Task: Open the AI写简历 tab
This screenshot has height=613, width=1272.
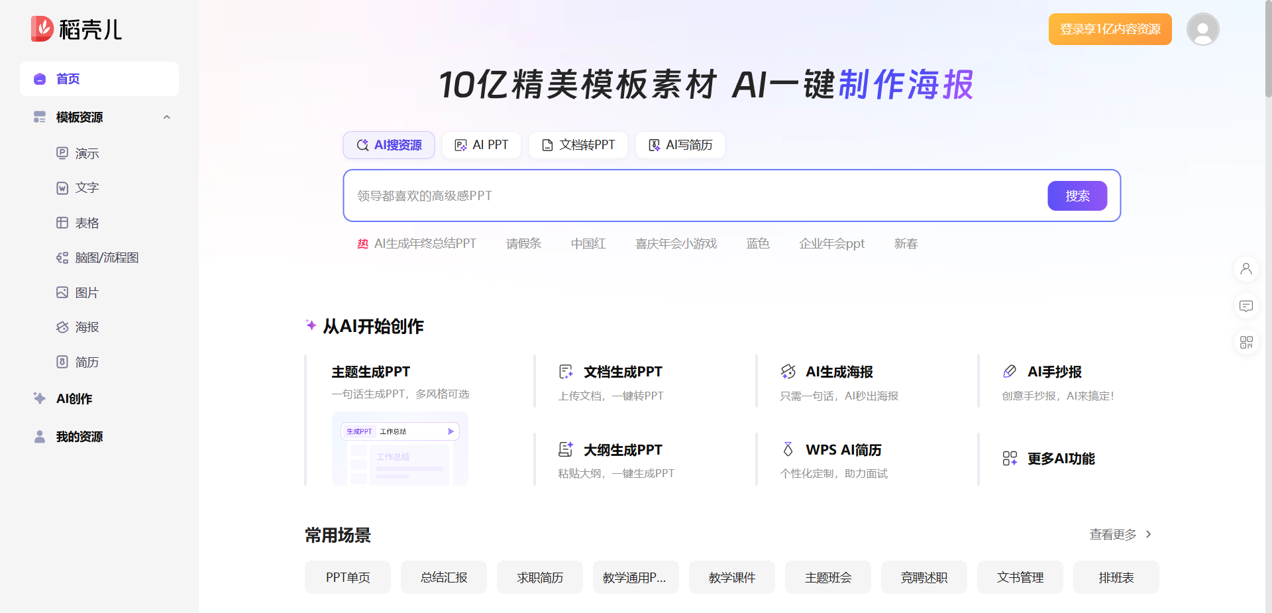Action: pos(680,144)
